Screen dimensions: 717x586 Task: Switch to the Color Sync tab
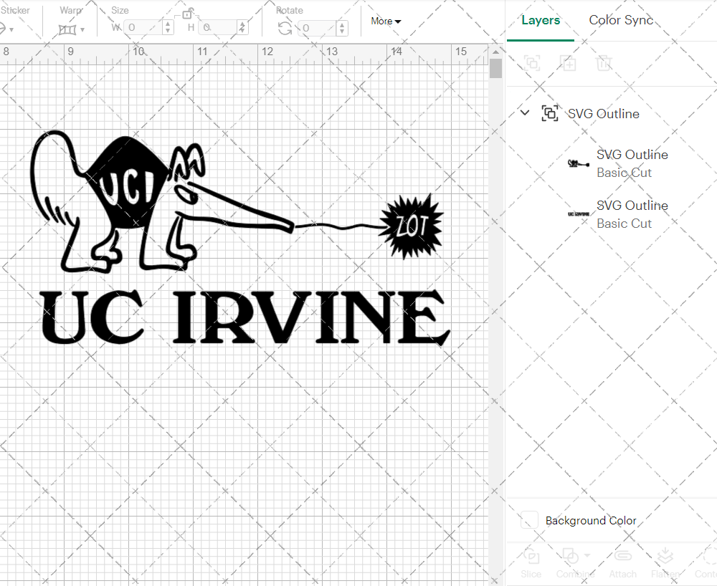[x=621, y=20]
